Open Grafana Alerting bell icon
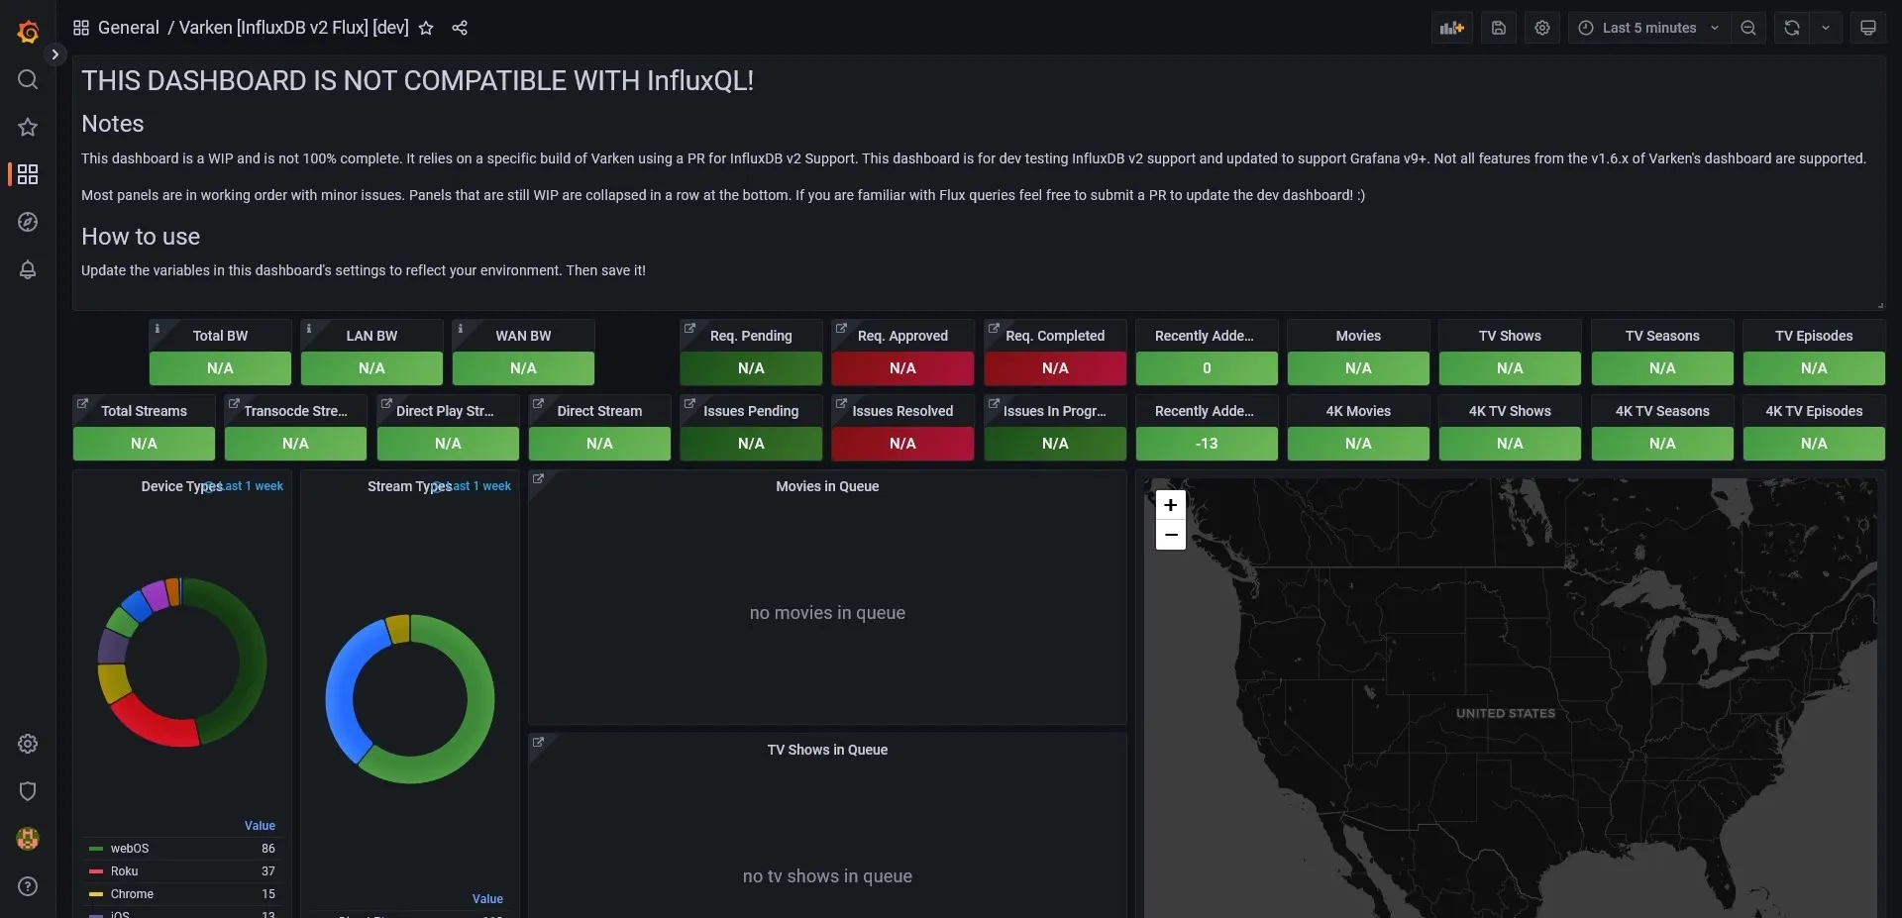 tap(28, 269)
